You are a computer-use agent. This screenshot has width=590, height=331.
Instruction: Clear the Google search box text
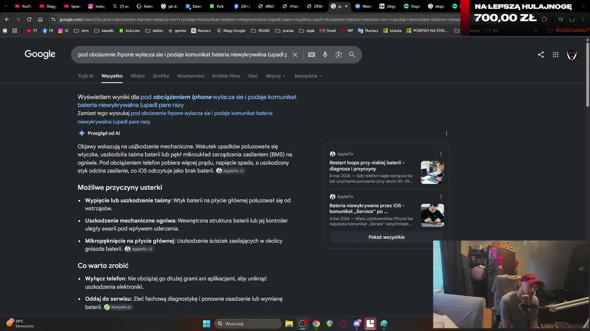tap(295, 55)
